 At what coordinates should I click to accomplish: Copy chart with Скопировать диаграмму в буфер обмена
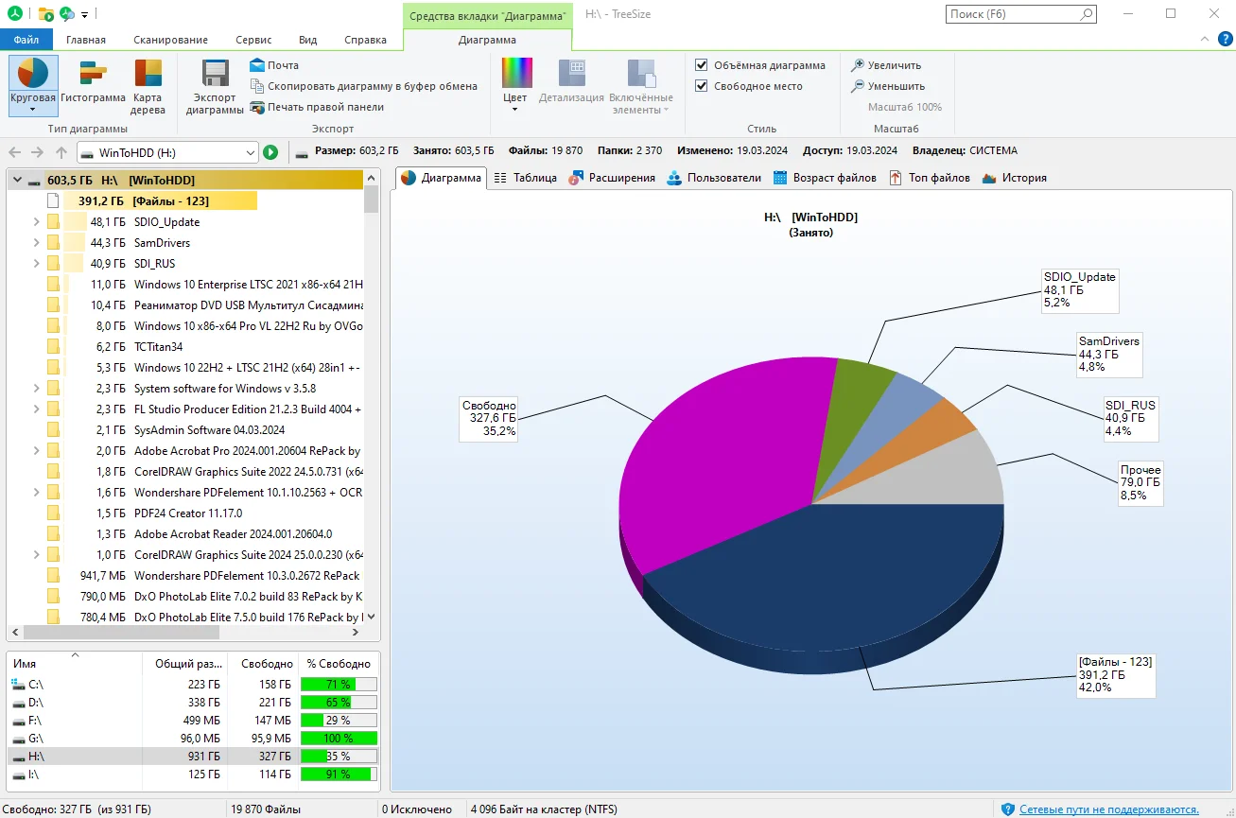coord(257,86)
